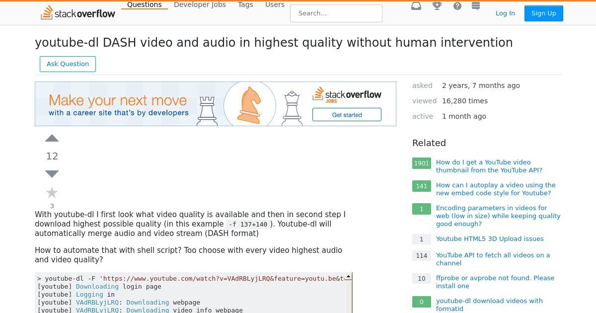596x313 pixels.
Task: Open the achievements trophy icon
Action: [x=437, y=6]
